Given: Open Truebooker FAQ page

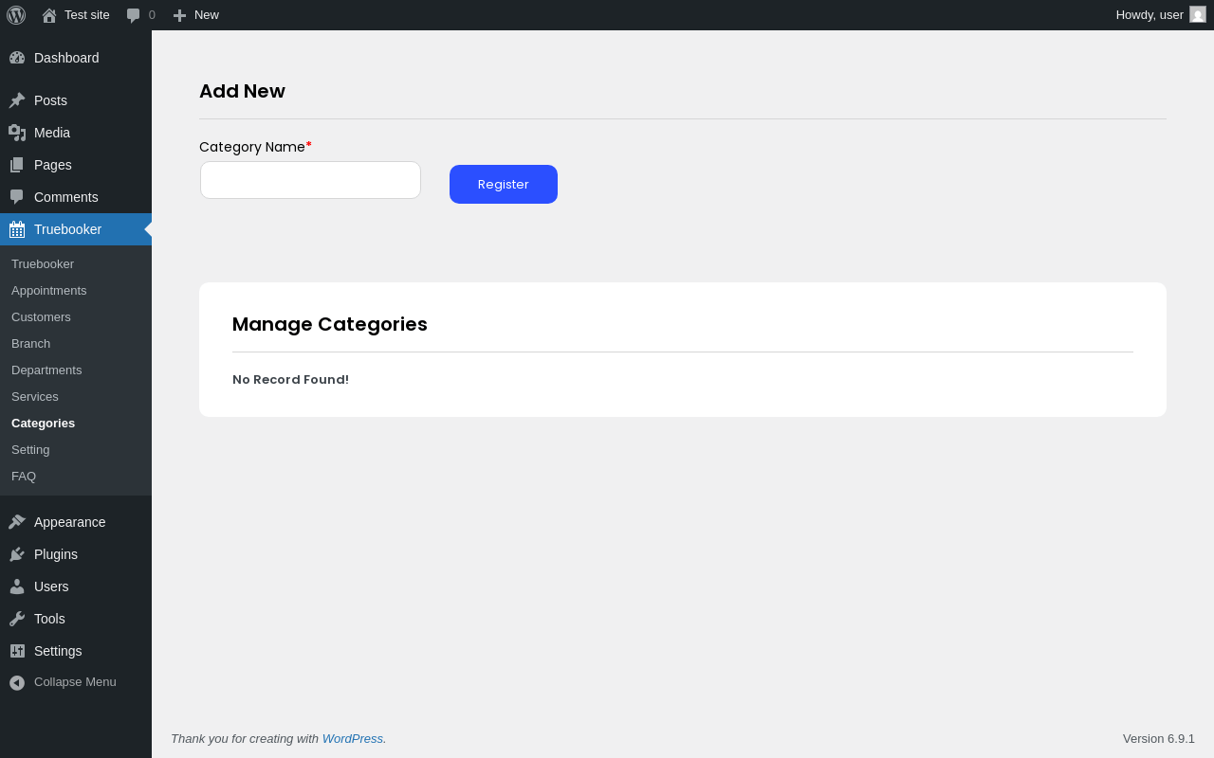Looking at the screenshot, I should pos(24,476).
